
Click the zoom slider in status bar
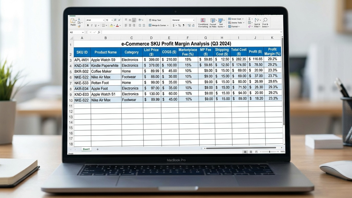(x=269, y=152)
